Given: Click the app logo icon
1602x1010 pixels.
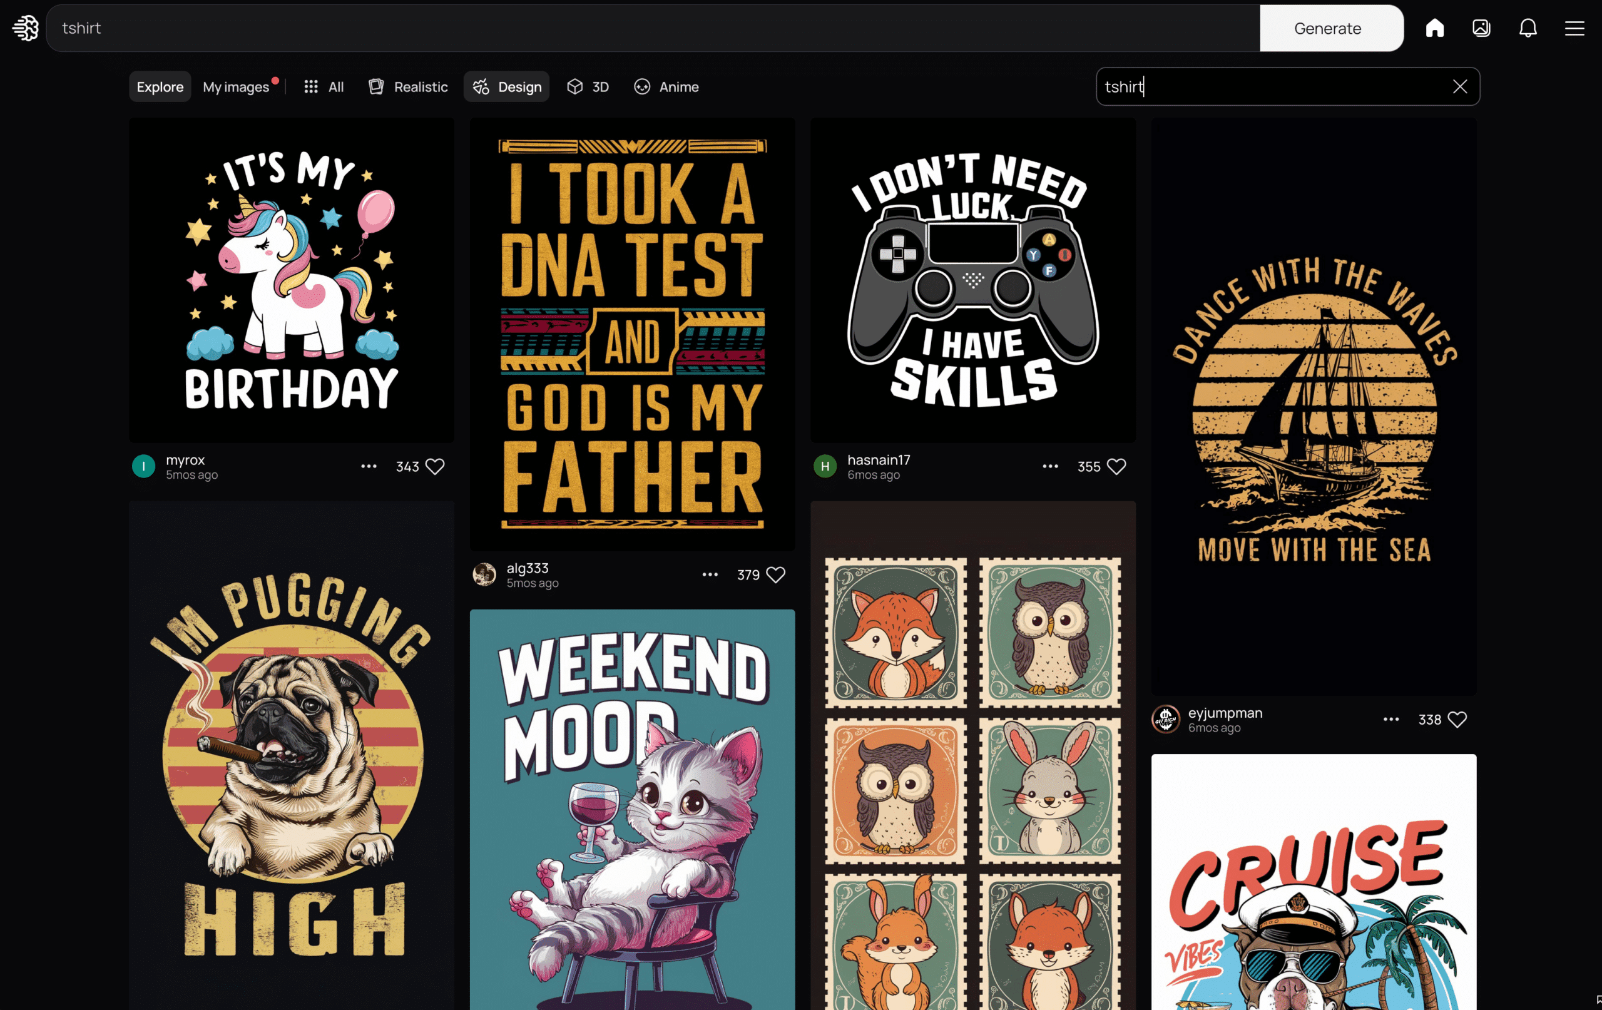Looking at the screenshot, I should click(26, 28).
